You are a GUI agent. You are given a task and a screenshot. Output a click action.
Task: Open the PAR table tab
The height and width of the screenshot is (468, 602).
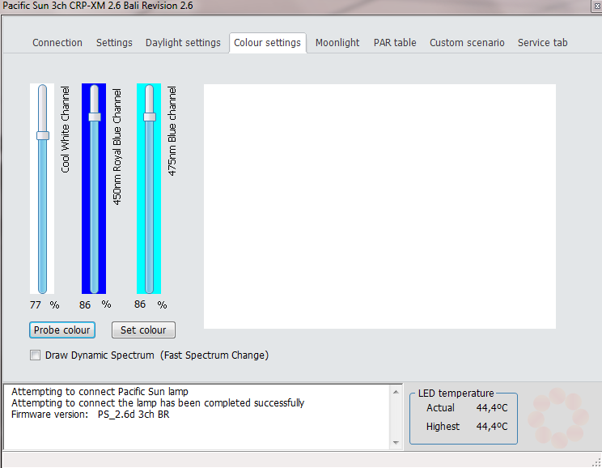395,43
